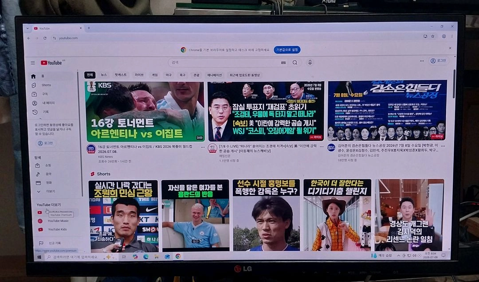Viewport: 479px width, 282px height.
Task: Click 기본값으로 설정 default browser button
Action: pos(287,50)
